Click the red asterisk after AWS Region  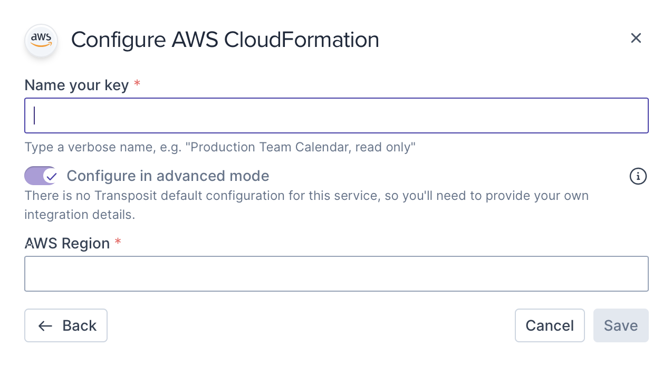click(x=118, y=243)
